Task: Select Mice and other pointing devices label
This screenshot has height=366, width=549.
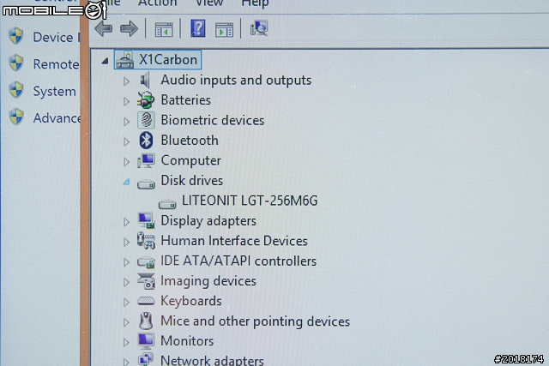Action: tap(256, 321)
